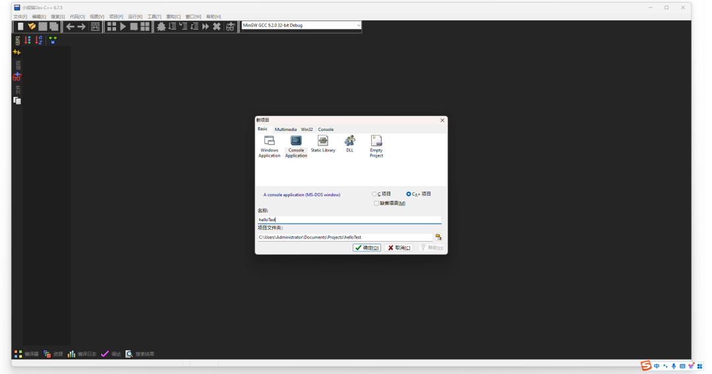Select the C++ 项目 radio button
Screen dimensions: 712x374
(x=418, y=194)
